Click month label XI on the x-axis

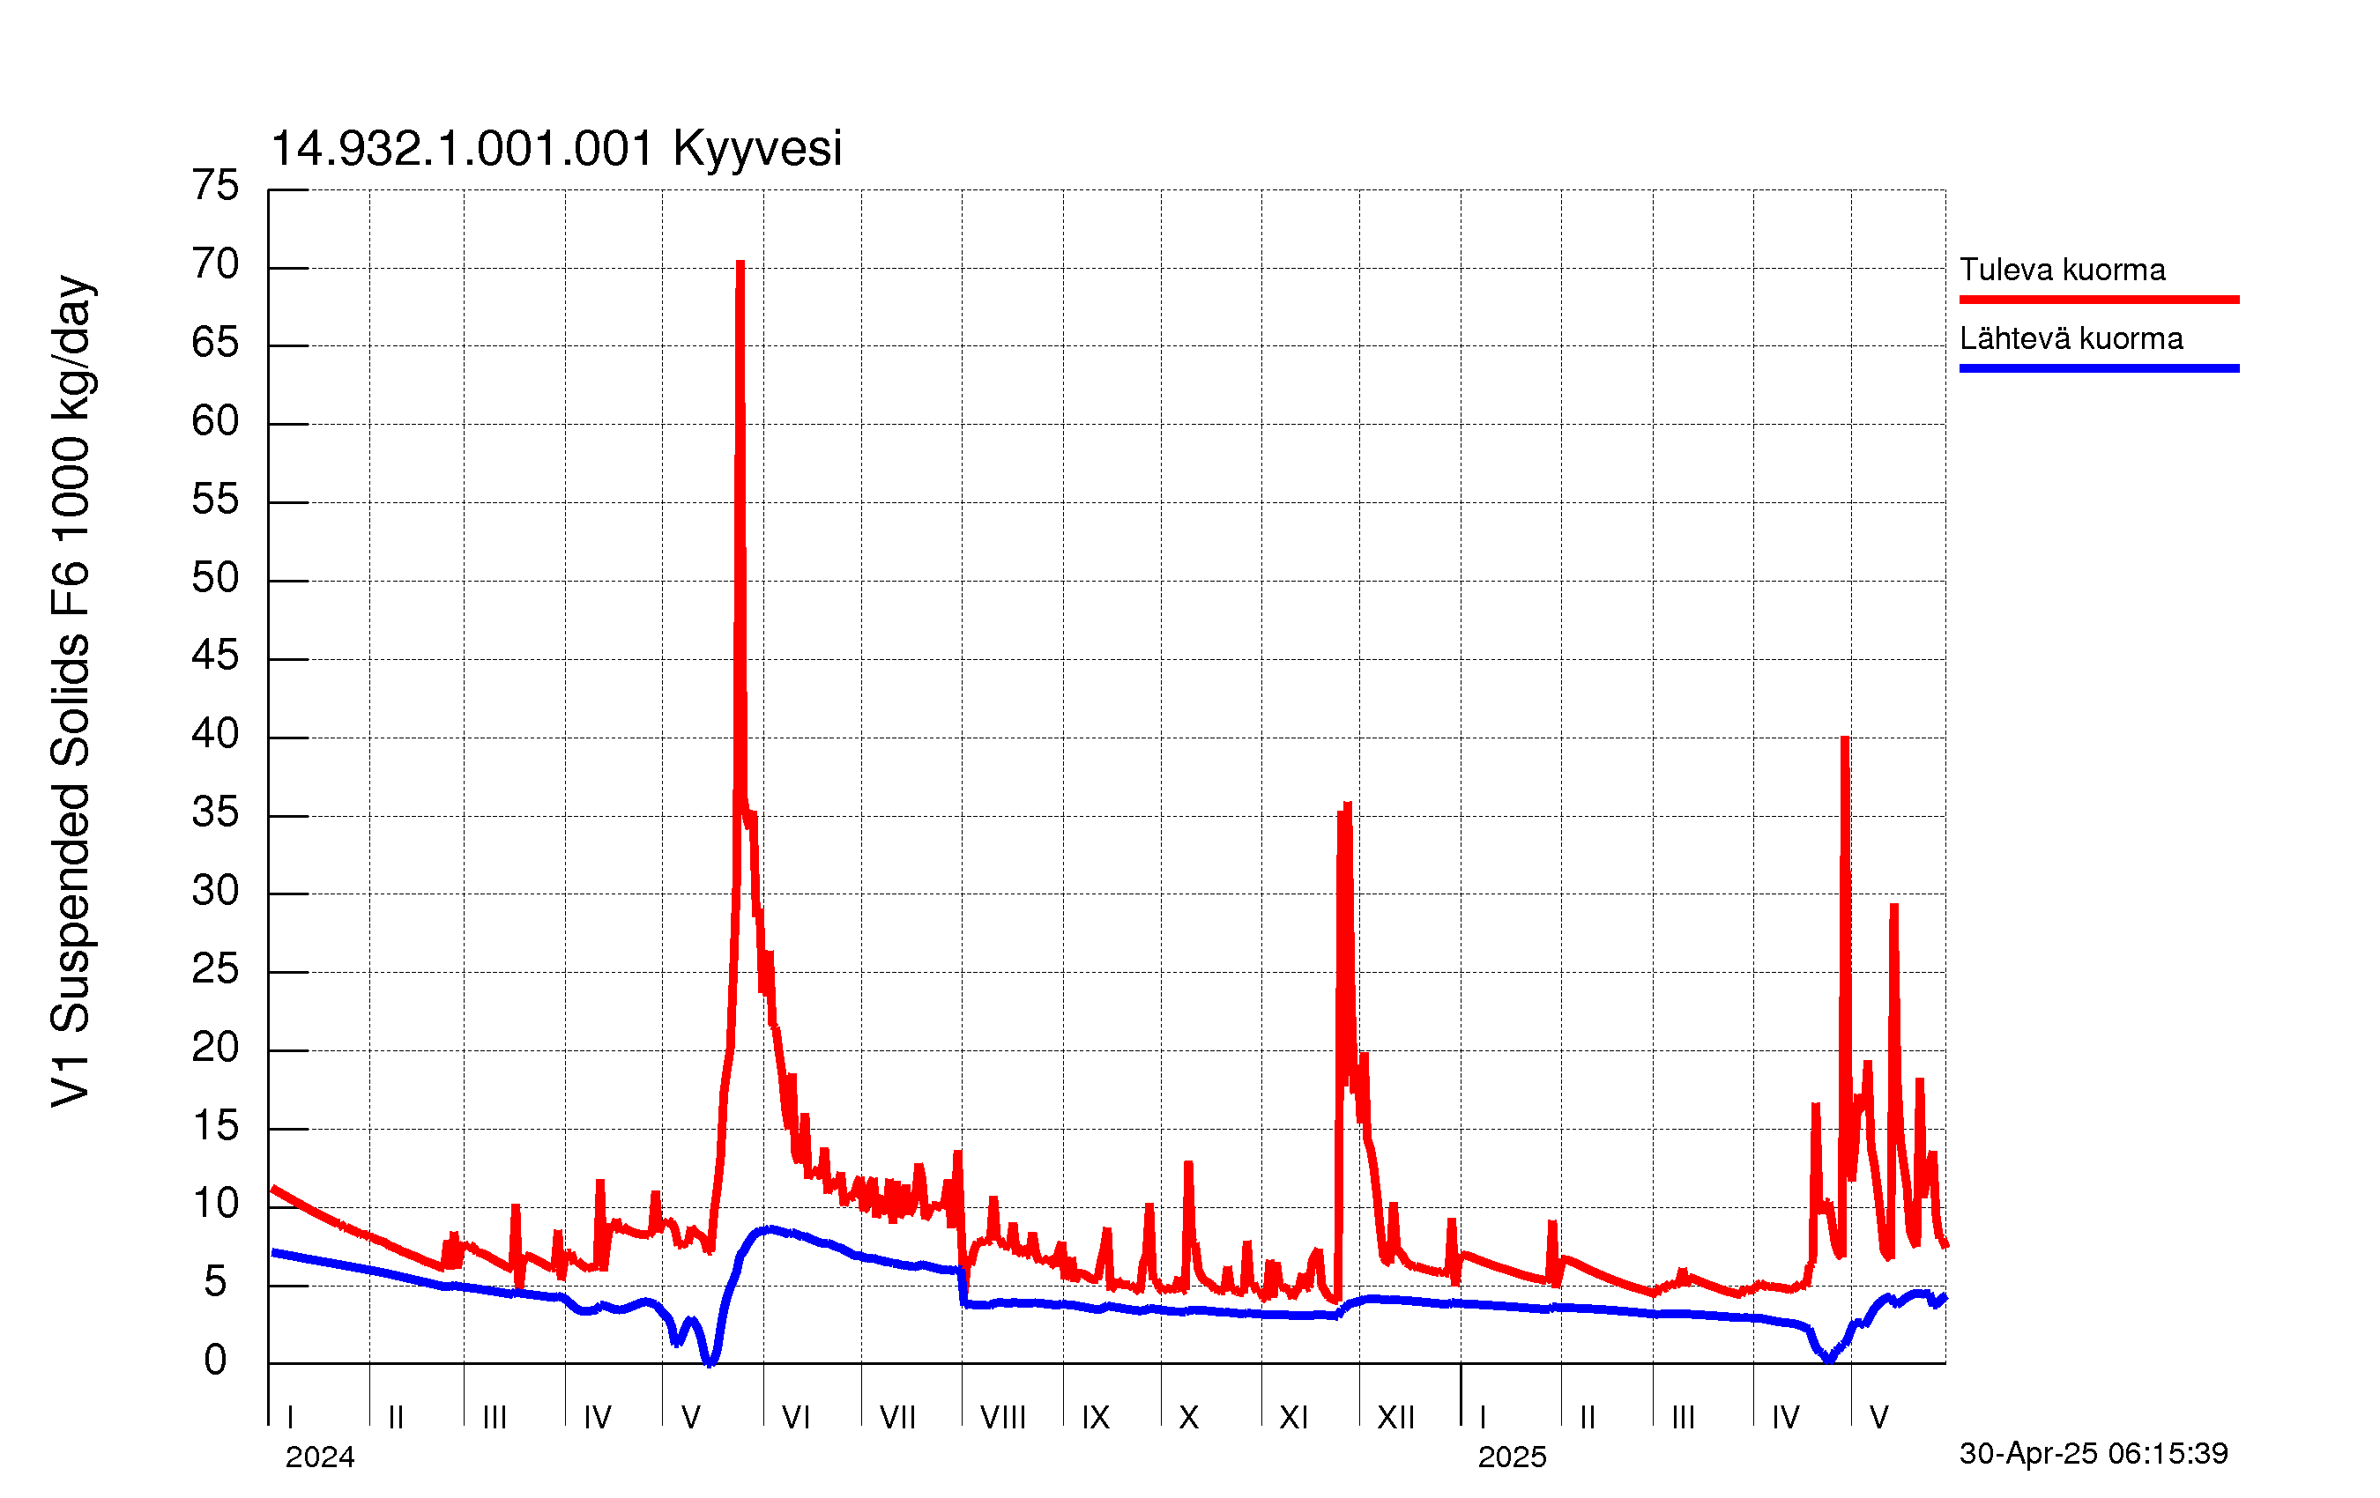[x=1294, y=1418]
